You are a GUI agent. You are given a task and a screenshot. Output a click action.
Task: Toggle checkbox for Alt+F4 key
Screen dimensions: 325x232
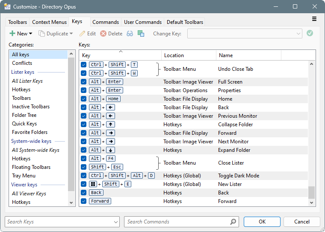[x=83, y=158]
